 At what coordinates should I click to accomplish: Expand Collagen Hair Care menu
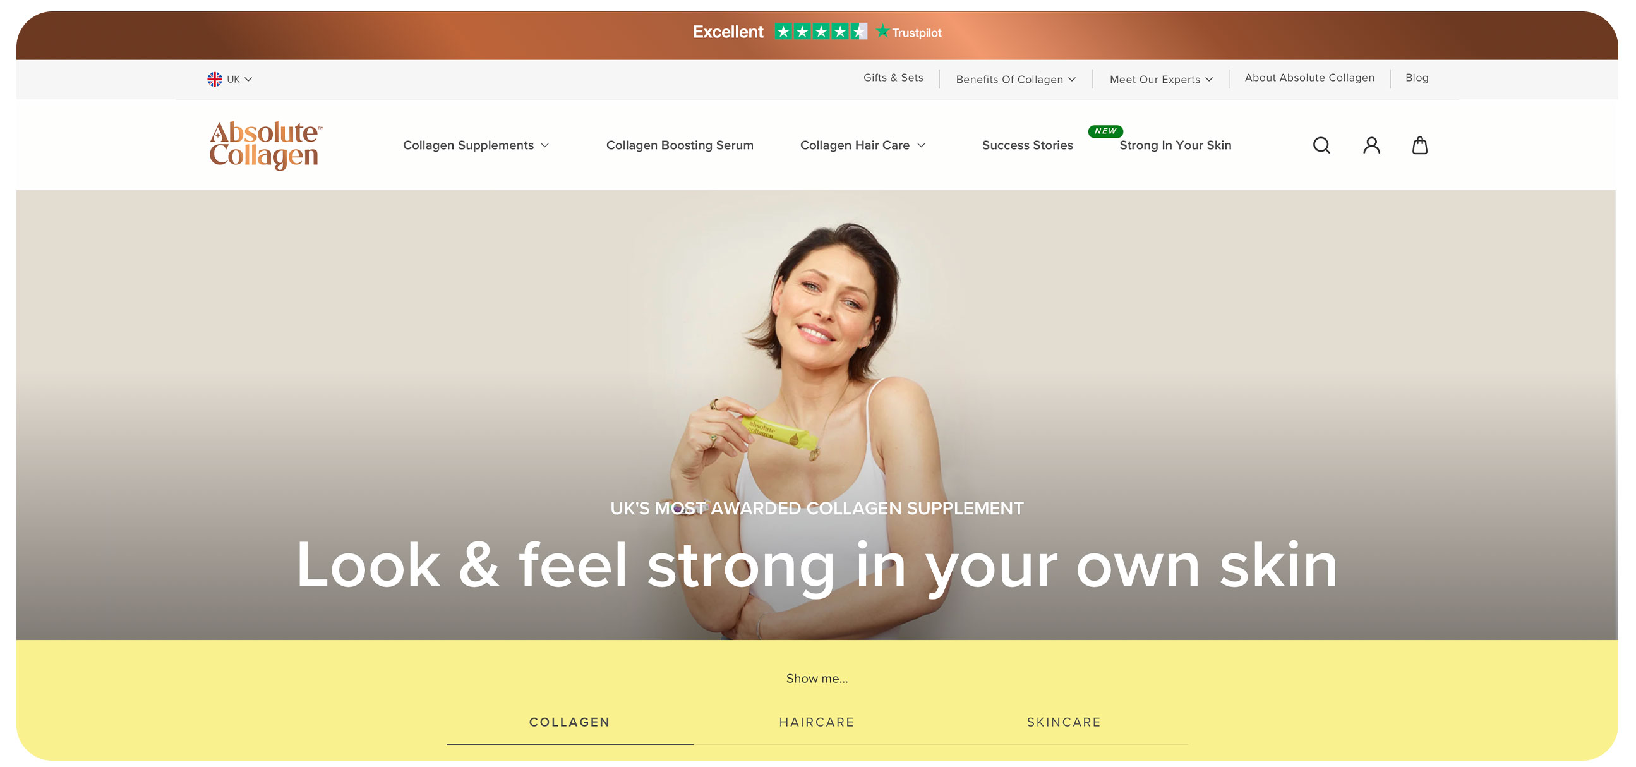pyautogui.click(x=862, y=145)
